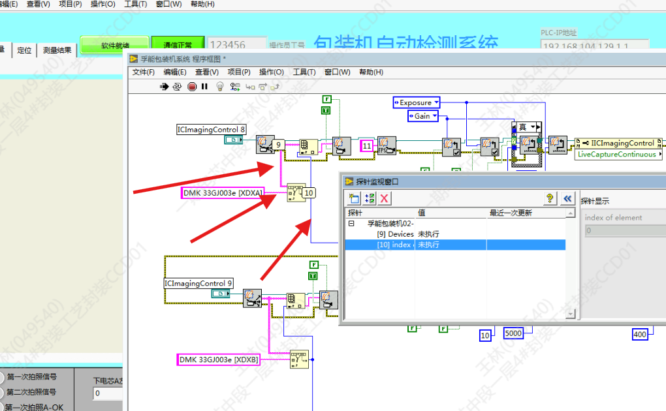Click the DMK 33GJ003e [XDXA] string constant
This screenshot has width=666, height=411.
click(x=223, y=193)
